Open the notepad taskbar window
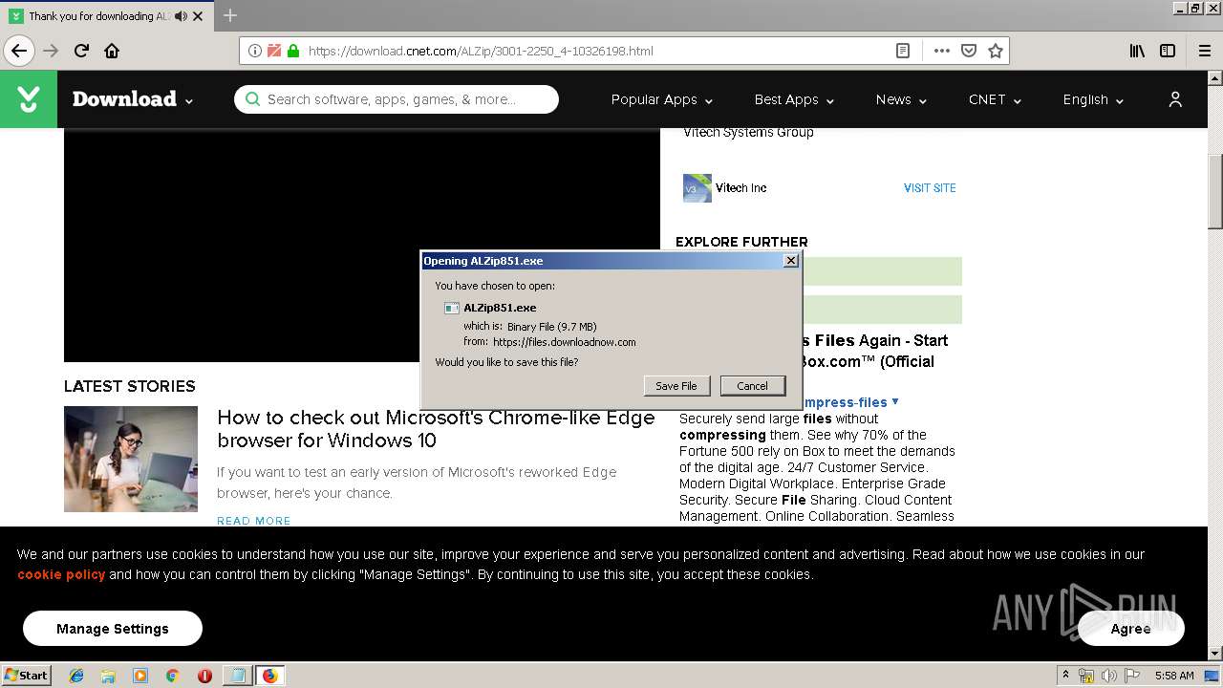 click(237, 676)
